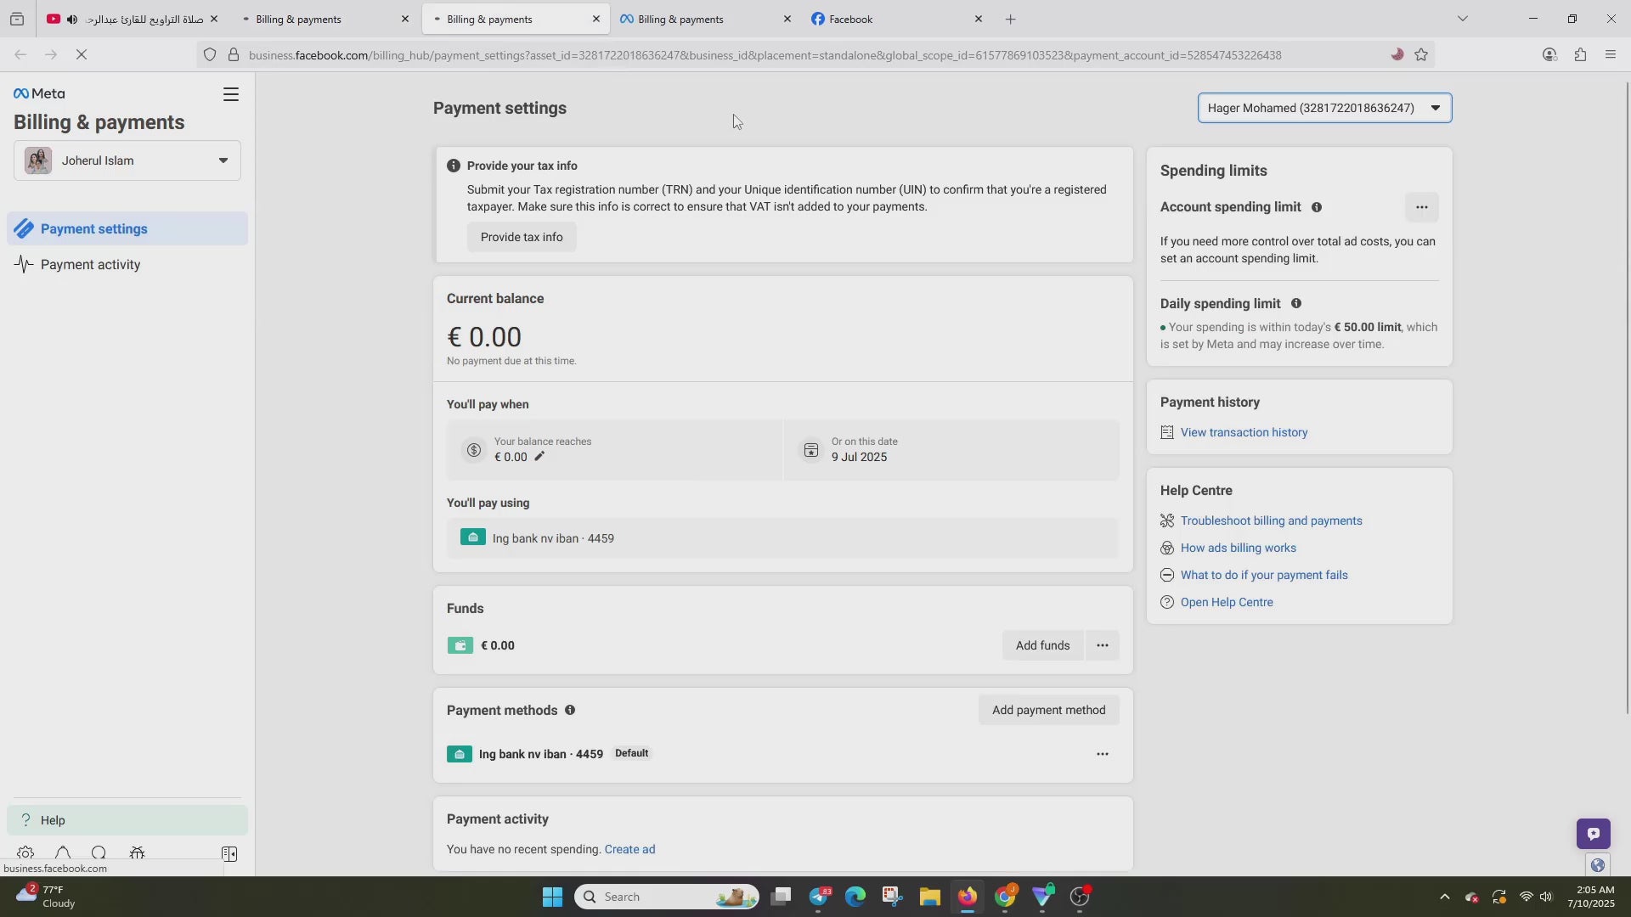Click the stop loading button
The image size is (1631, 917).
click(82, 54)
